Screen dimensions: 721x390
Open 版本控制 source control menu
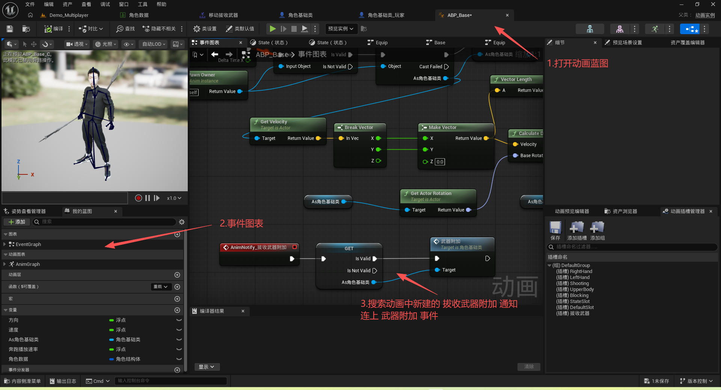[696, 381]
